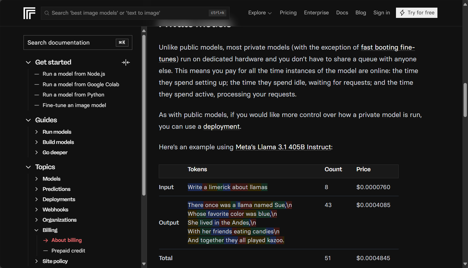Click the Tokens column header
Screen dimensions: 468x268
pyautogui.click(x=197, y=169)
